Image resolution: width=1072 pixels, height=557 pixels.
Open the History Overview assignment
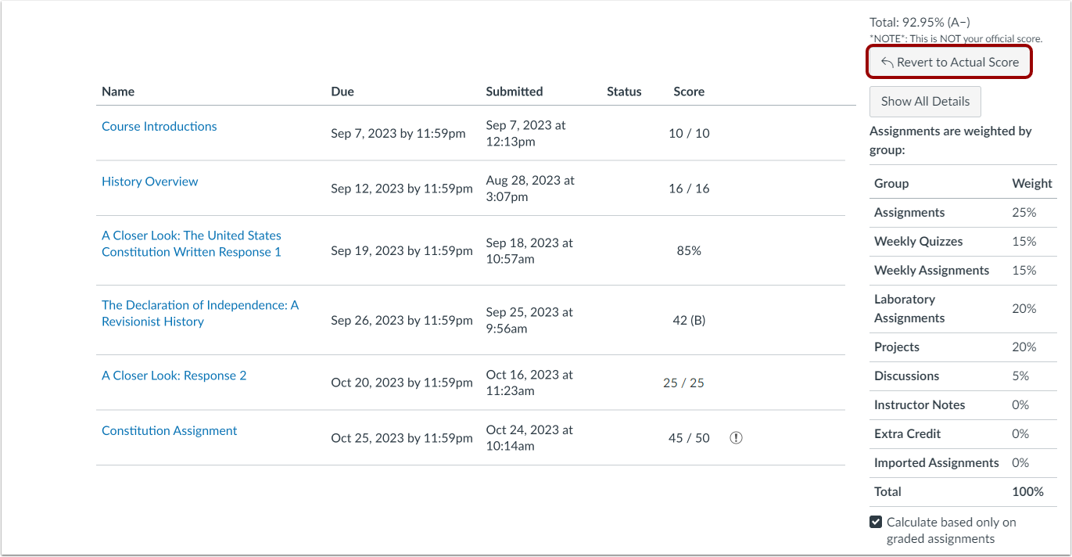coord(150,181)
